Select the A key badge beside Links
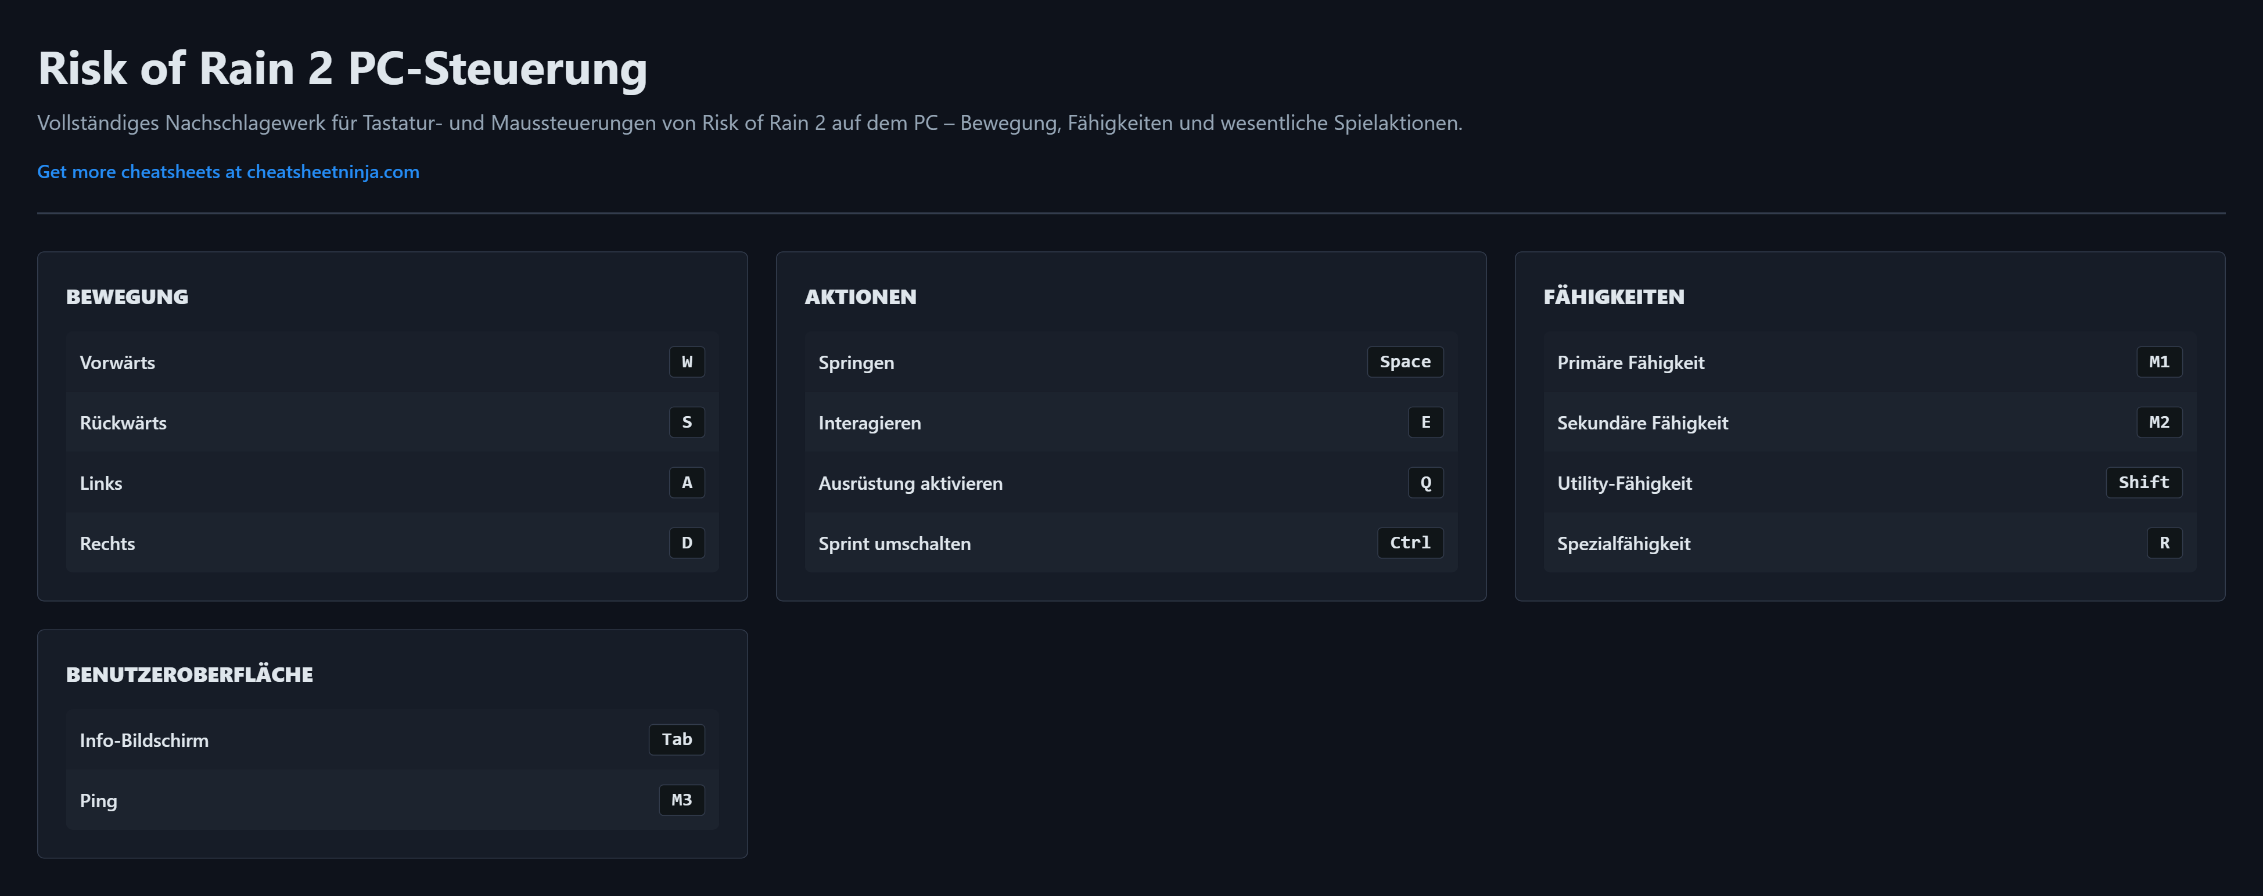Screen dimensions: 2263x896 pos(686,483)
